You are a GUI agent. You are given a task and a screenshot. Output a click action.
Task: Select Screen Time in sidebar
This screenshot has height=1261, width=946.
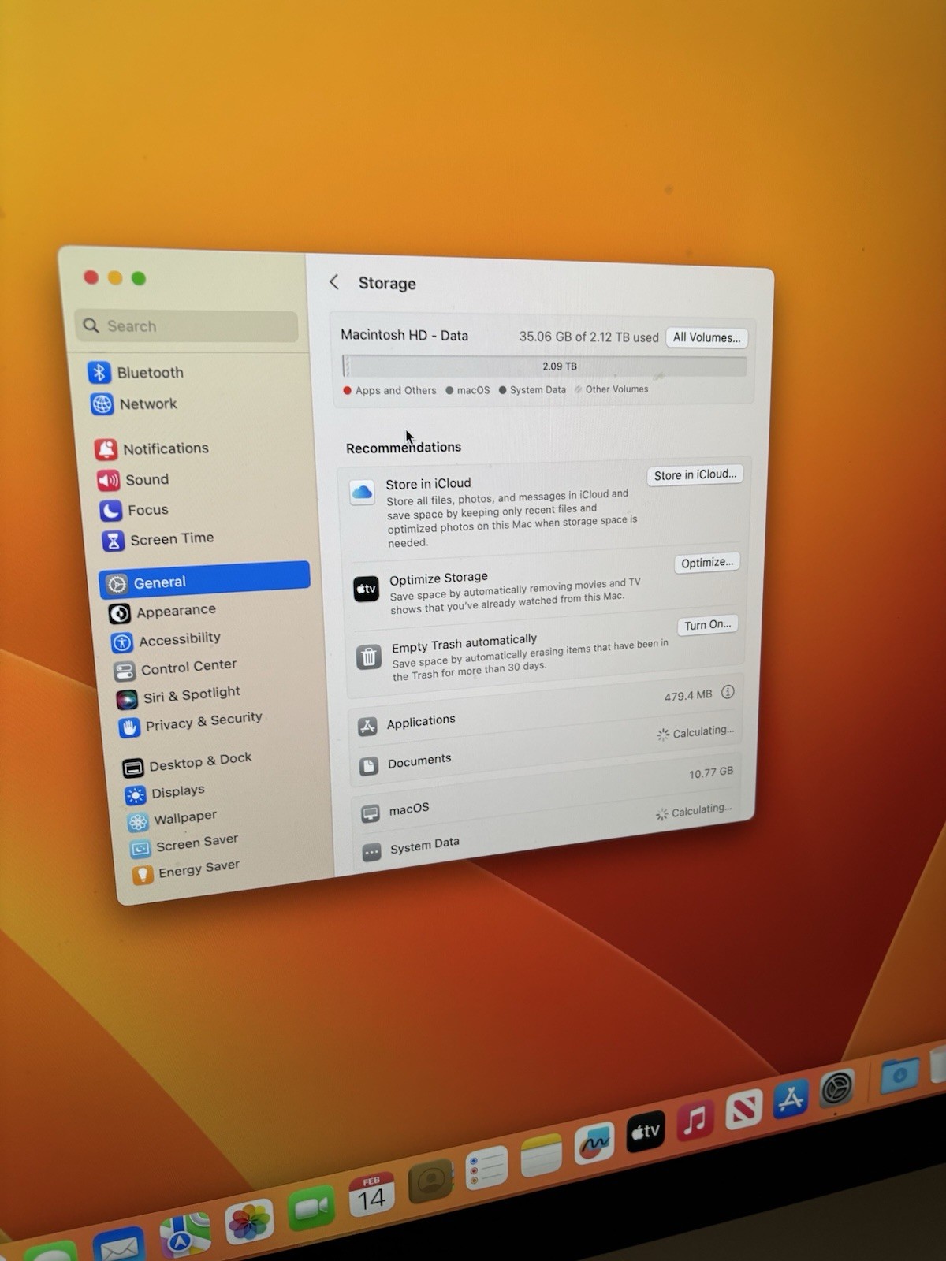click(159, 539)
